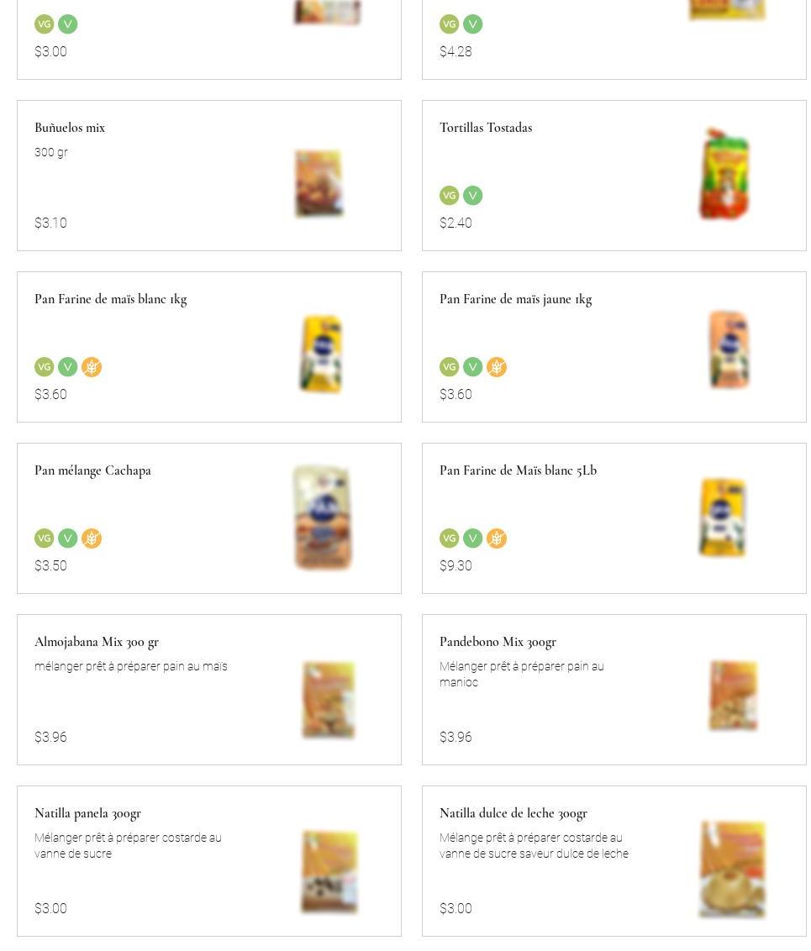Click gluten-free icon on Pan Farine de maïs blanc 1kg

click(x=92, y=367)
